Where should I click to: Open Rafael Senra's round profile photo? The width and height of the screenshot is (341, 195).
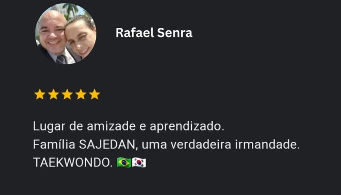(66, 34)
